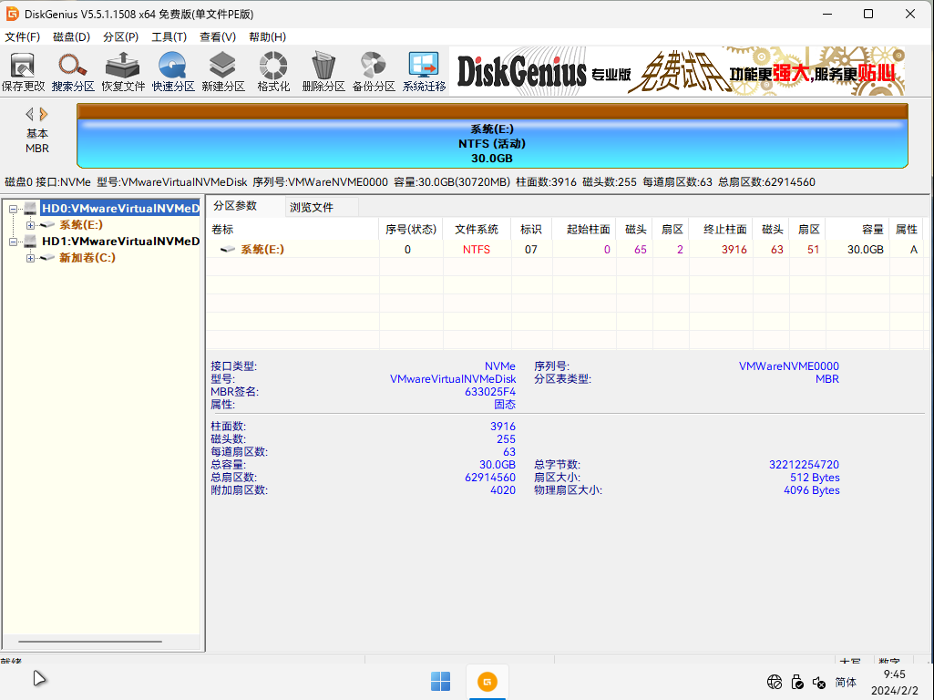The height and width of the screenshot is (700, 934).
Task: Click the 终止柱面 column header
Action: 722,230
